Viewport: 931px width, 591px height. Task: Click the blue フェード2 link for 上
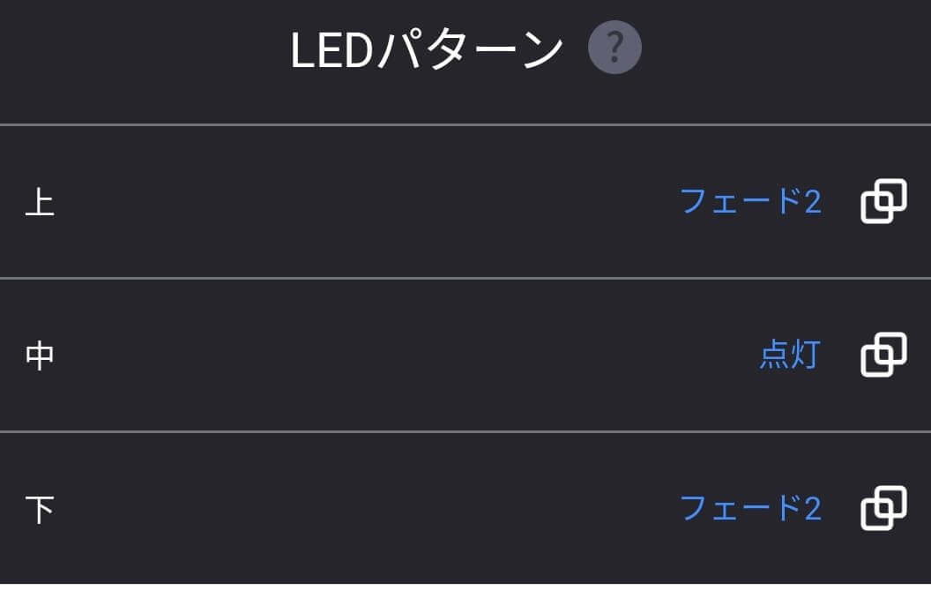coord(750,201)
